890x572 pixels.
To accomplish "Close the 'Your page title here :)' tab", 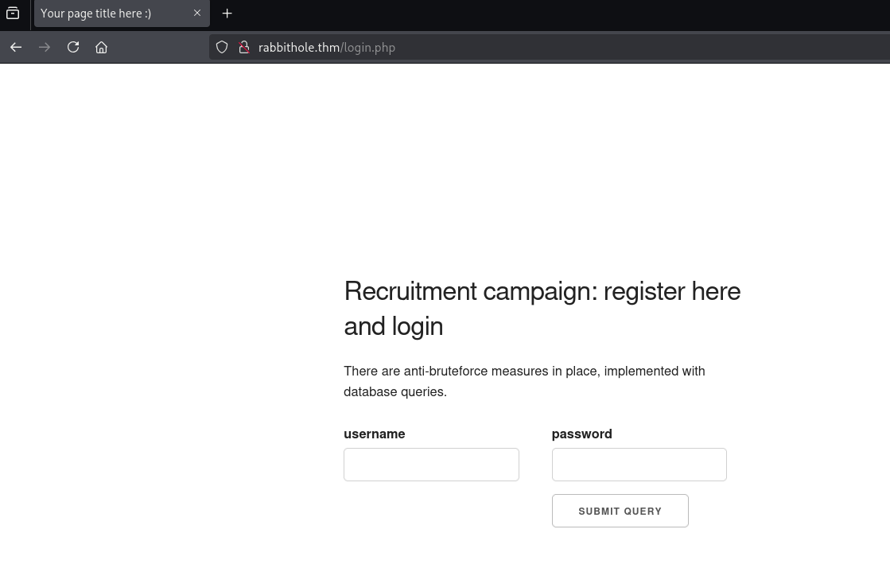I will click(x=197, y=14).
